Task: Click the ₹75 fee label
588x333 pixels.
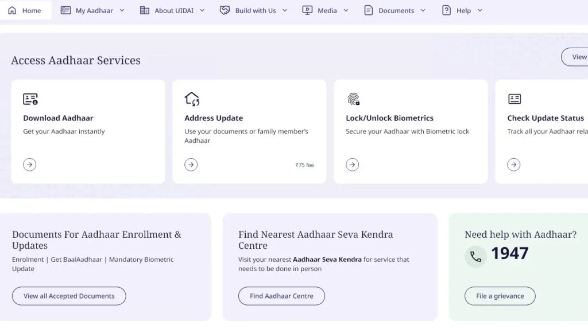Action: pos(304,165)
